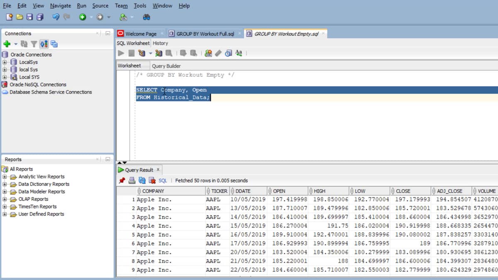Open the SQL Worksheet toolbar icon
The height and width of the screenshot is (280, 498).
[123, 17]
